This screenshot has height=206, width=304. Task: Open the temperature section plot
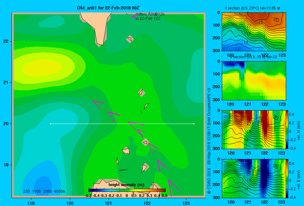[x=254, y=32]
